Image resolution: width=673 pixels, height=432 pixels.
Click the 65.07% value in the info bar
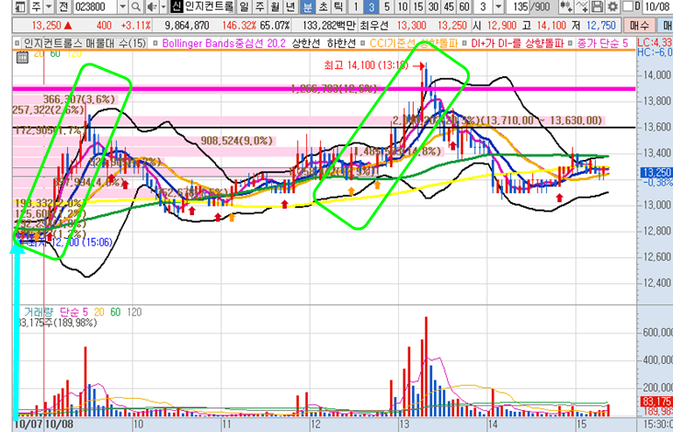pos(275,26)
